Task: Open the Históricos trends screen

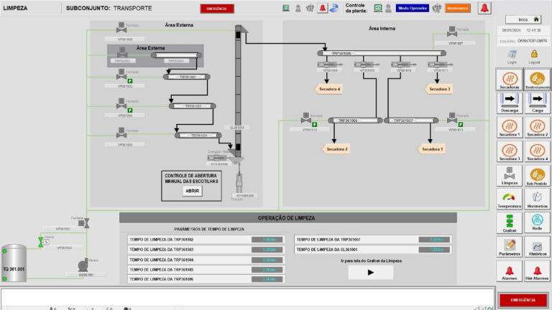Action: tap(537, 247)
